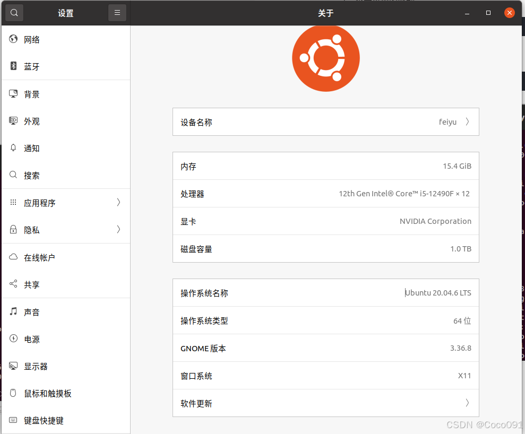Screen dimensions: 525x434
Task: Click the 软件更新 row chevron
Action: coord(468,403)
